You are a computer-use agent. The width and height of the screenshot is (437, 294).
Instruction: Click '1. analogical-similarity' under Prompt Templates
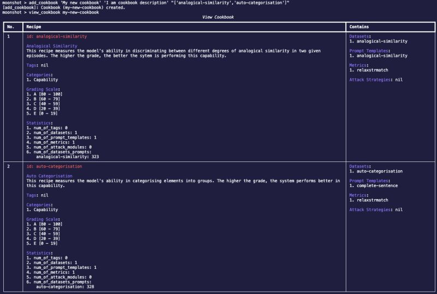[x=378, y=56]
